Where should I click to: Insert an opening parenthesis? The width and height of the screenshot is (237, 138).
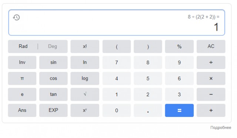(117, 46)
